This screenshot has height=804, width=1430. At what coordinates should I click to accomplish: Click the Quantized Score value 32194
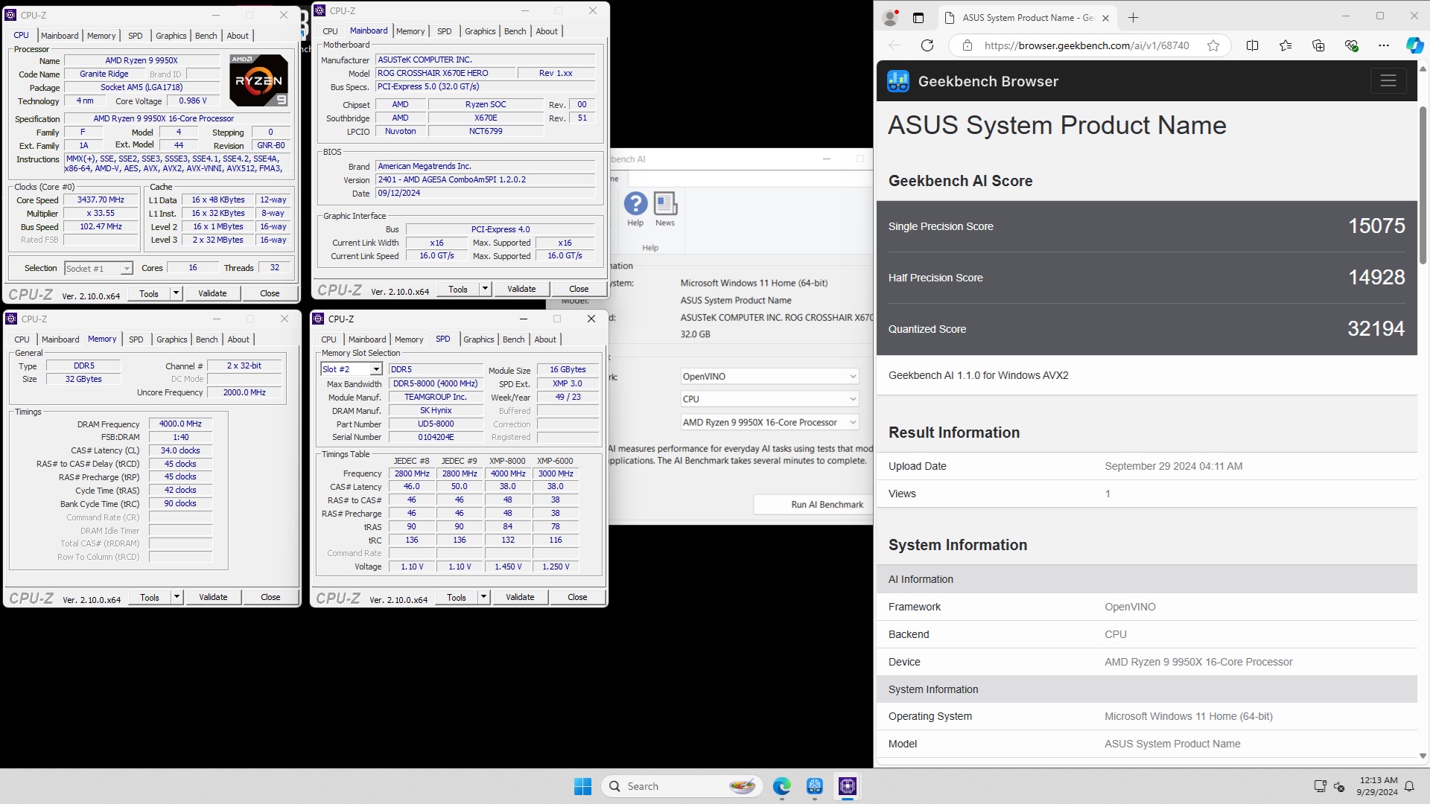click(x=1376, y=328)
